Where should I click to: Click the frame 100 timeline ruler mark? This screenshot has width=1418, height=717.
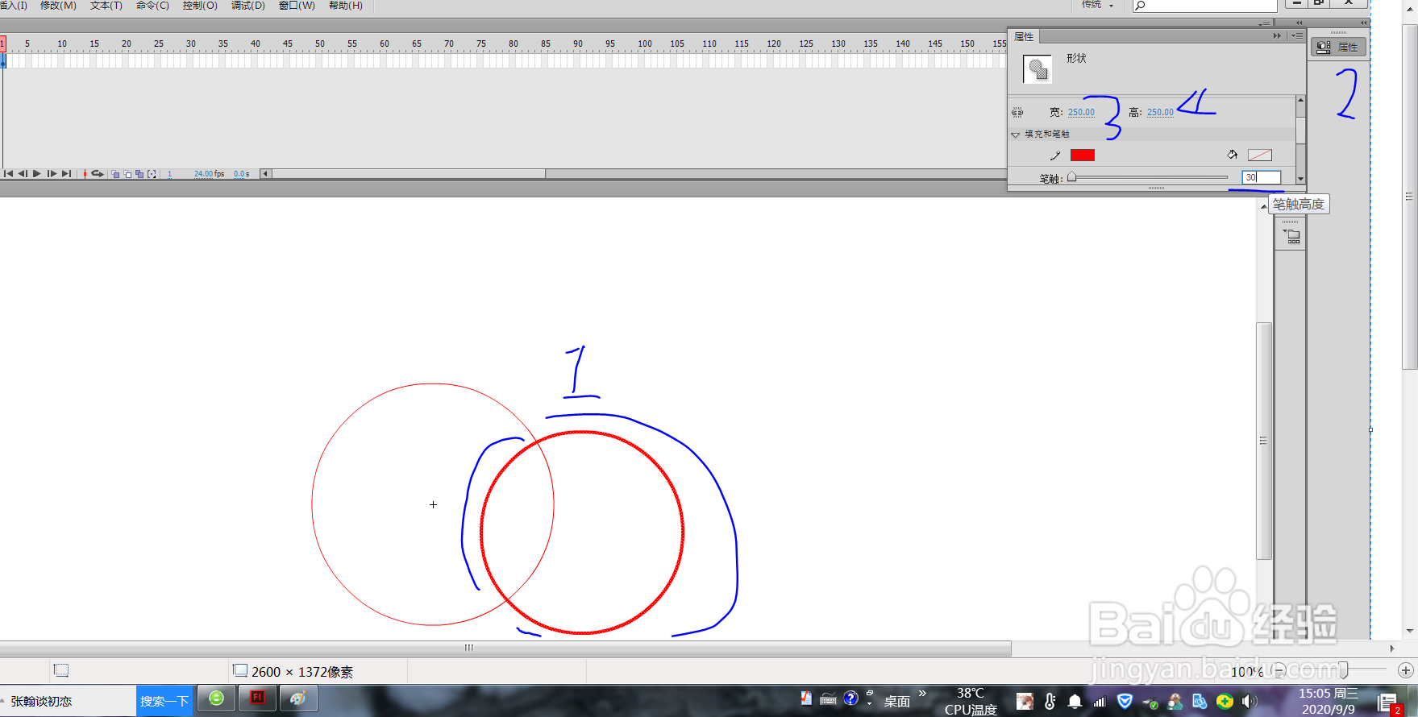[645, 44]
